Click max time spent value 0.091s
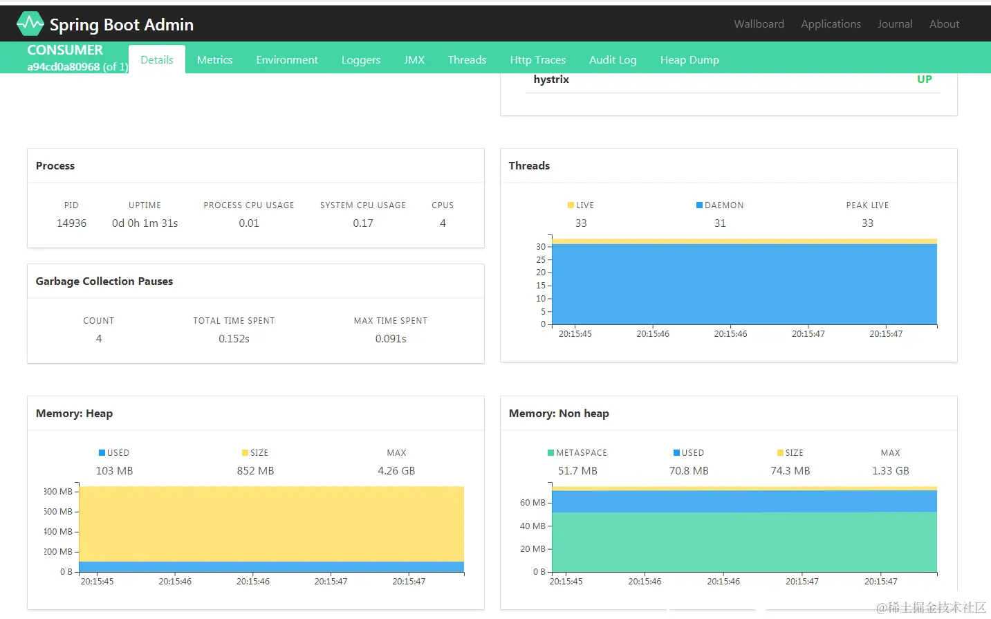Screen dimensions: 991x619 (x=391, y=339)
